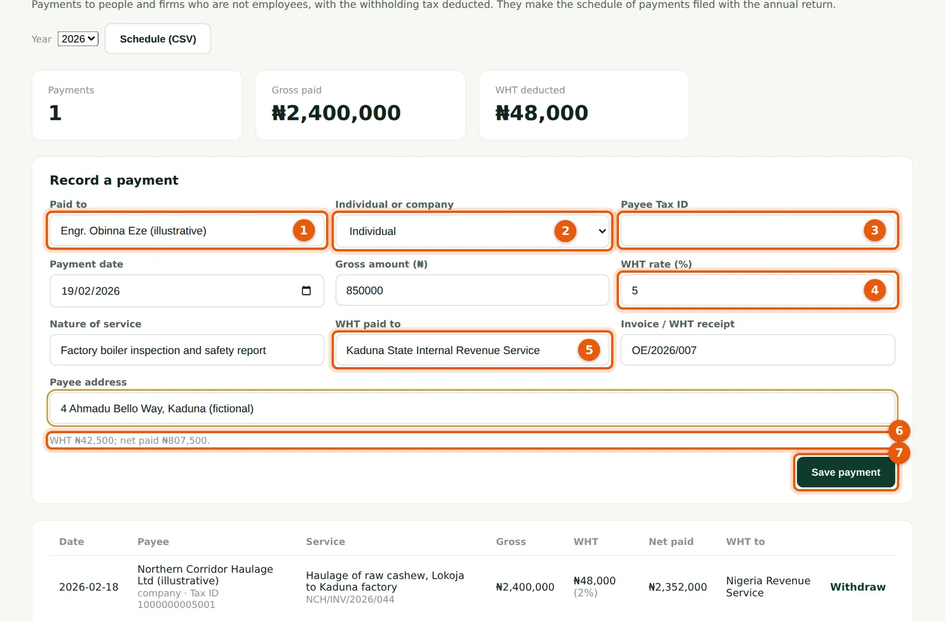Click annotation marker 6 below Payee address
Image resolution: width=945 pixels, height=621 pixels.
tap(899, 431)
